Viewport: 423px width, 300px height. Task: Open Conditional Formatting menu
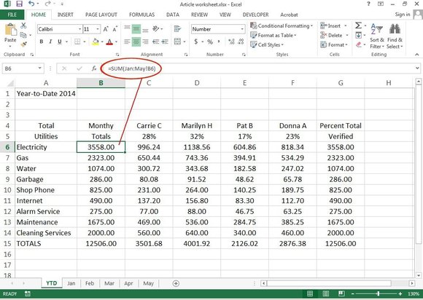coord(282,26)
